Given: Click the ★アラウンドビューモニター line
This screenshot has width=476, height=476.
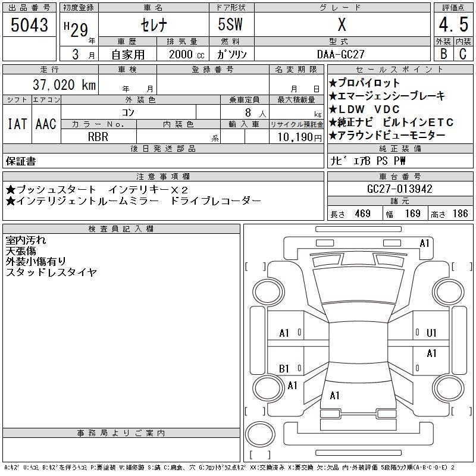Looking at the screenshot, I should pyautogui.click(x=387, y=135).
